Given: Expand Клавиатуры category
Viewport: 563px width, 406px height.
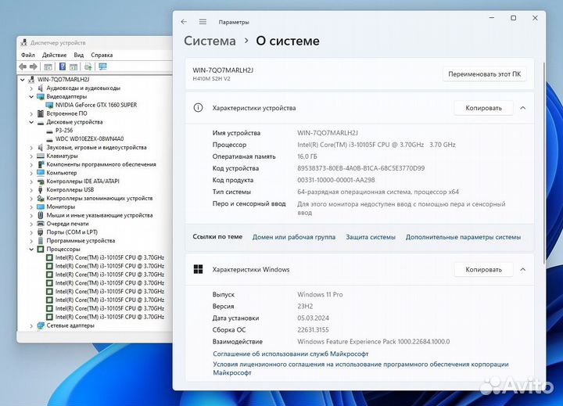Looking at the screenshot, I should [x=31, y=156].
